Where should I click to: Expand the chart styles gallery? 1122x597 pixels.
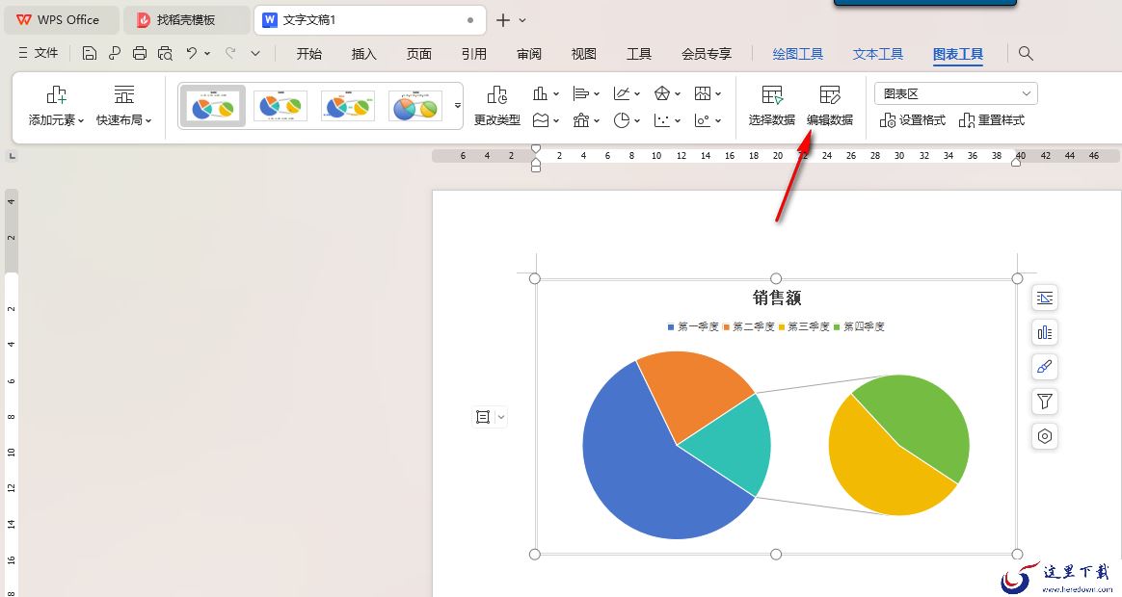458,106
